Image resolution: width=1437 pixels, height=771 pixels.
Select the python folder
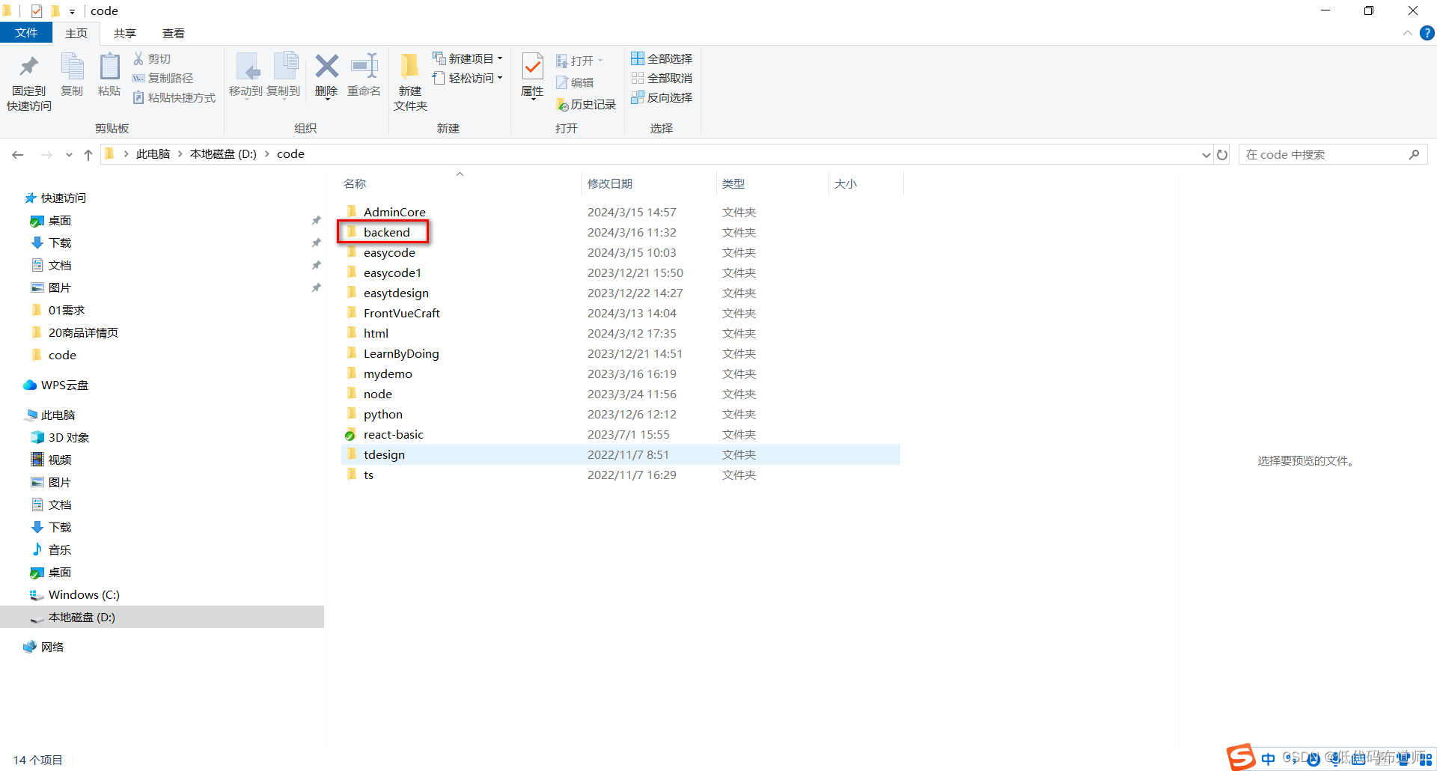(383, 414)
